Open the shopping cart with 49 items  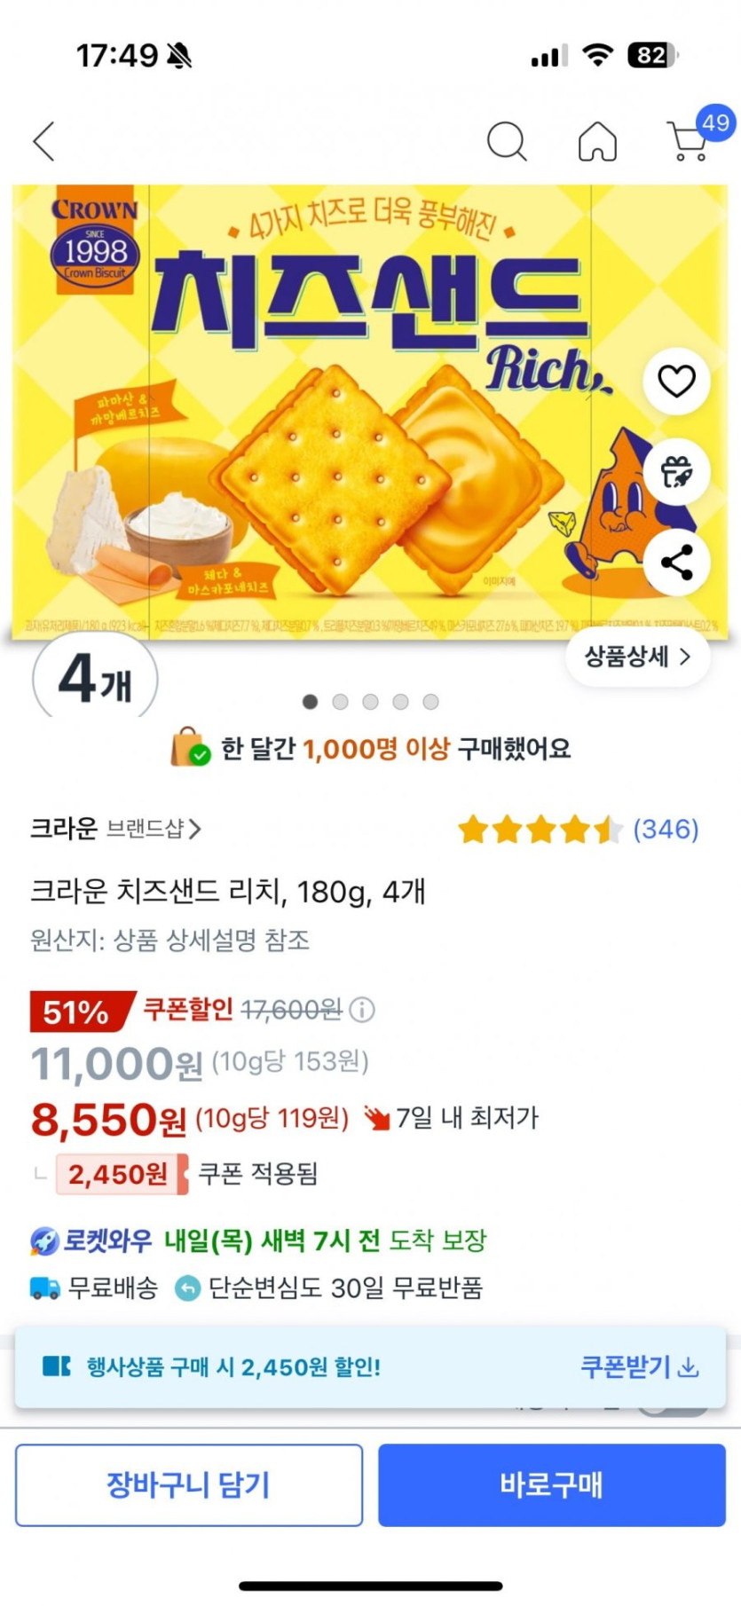(688, 142)
